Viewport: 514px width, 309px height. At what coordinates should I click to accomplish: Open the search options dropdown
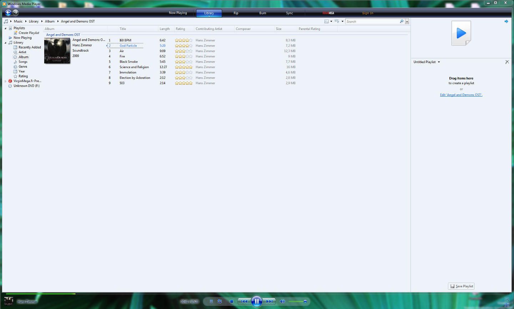coord(407,21)
